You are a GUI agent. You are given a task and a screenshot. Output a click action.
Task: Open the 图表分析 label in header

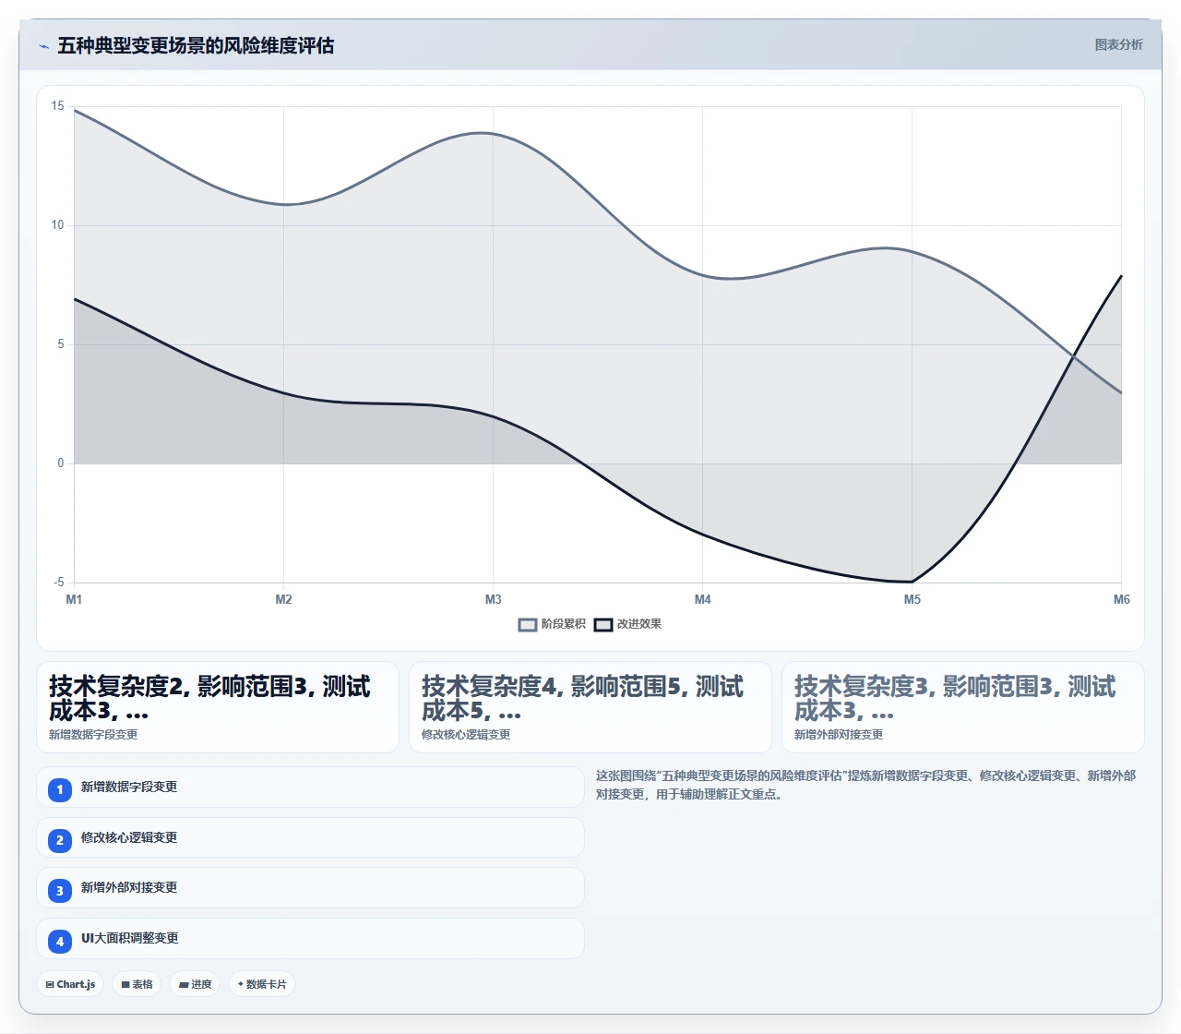coord(1118,44)
